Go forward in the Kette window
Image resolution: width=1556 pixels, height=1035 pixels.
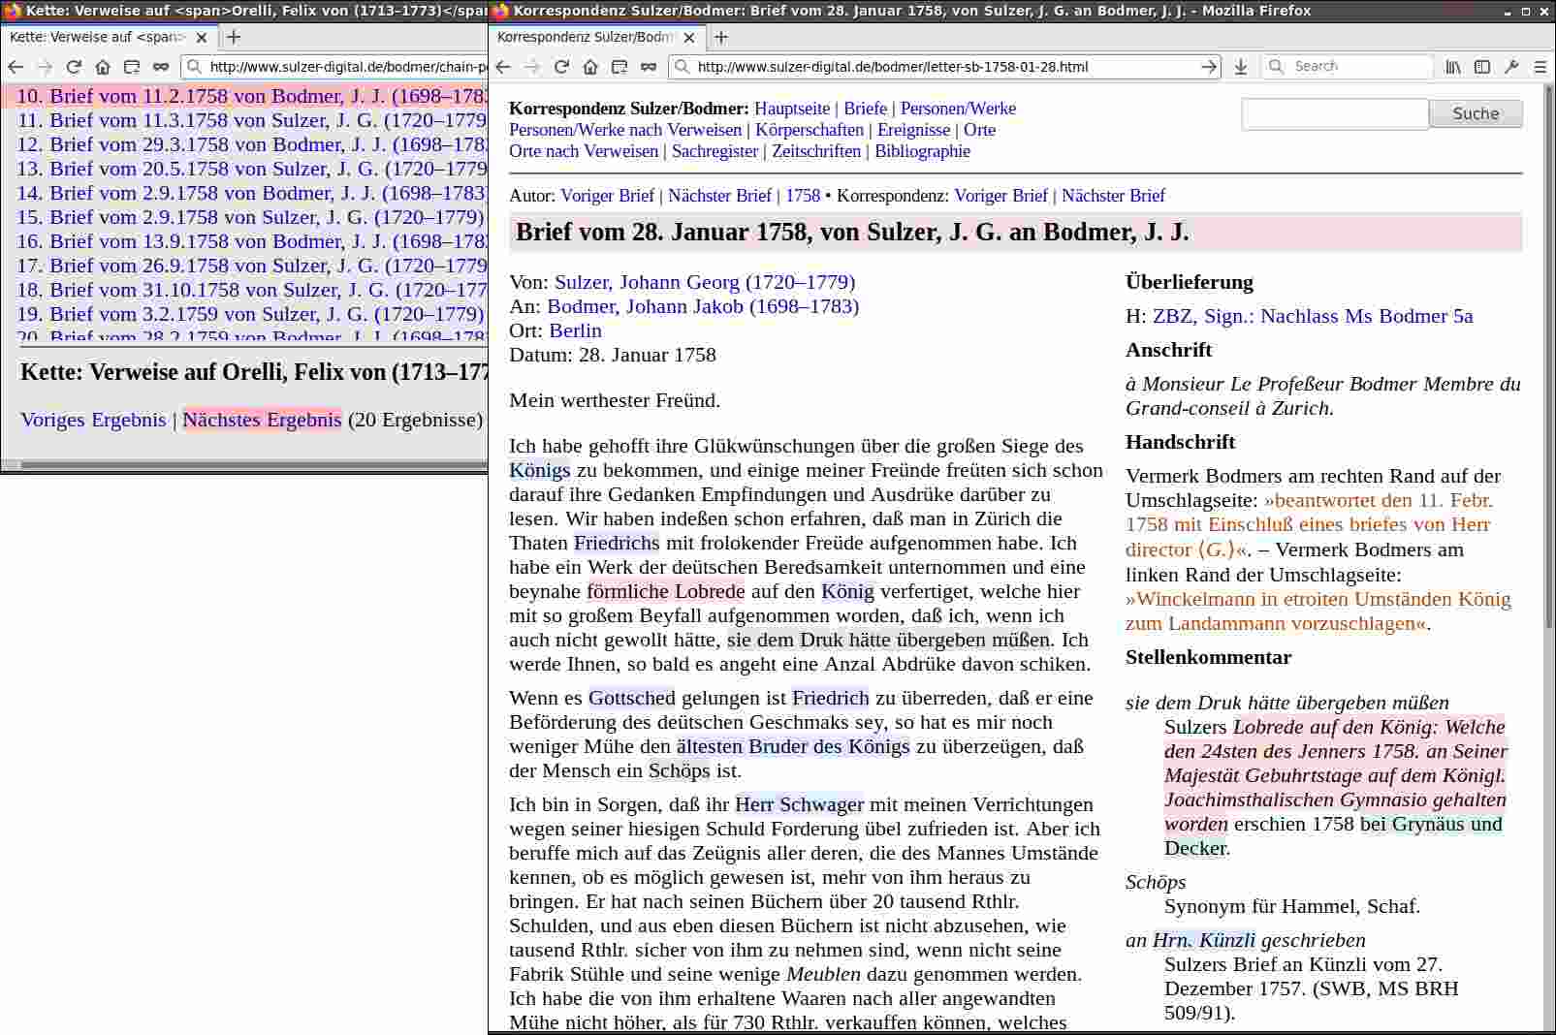pos(45,67)
